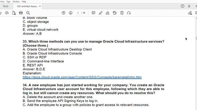Open the Window menu
The height and width of the screenshot is (110, 197).
pyautogui.click(x=16, y=2)
